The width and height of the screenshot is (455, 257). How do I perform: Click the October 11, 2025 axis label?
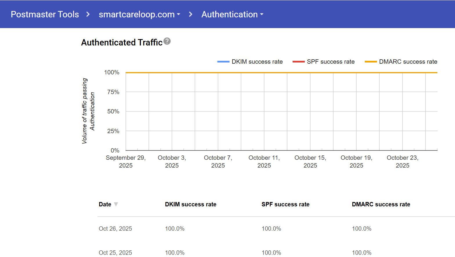pos(264,161)
